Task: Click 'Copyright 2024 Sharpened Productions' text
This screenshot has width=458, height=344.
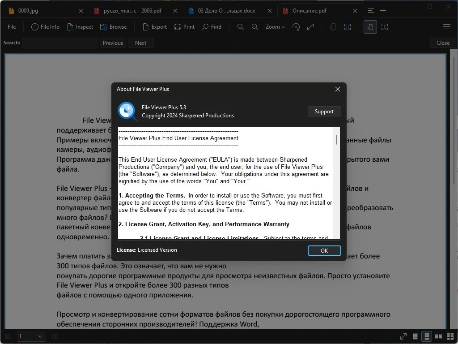Action: (188, 116)
